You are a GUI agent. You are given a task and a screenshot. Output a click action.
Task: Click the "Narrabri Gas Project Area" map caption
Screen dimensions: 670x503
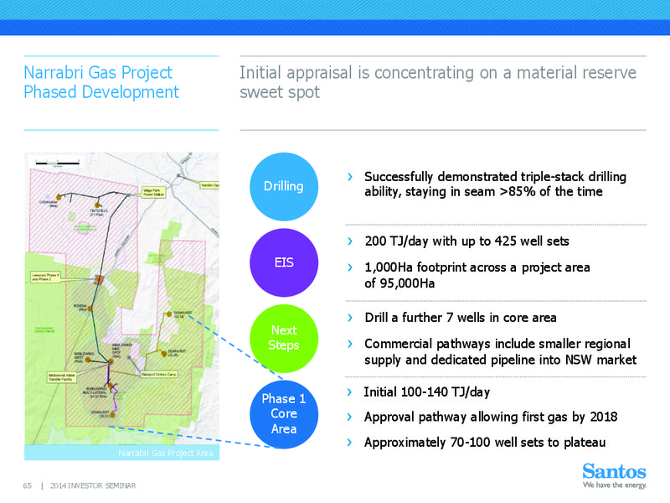coord(165,454)
